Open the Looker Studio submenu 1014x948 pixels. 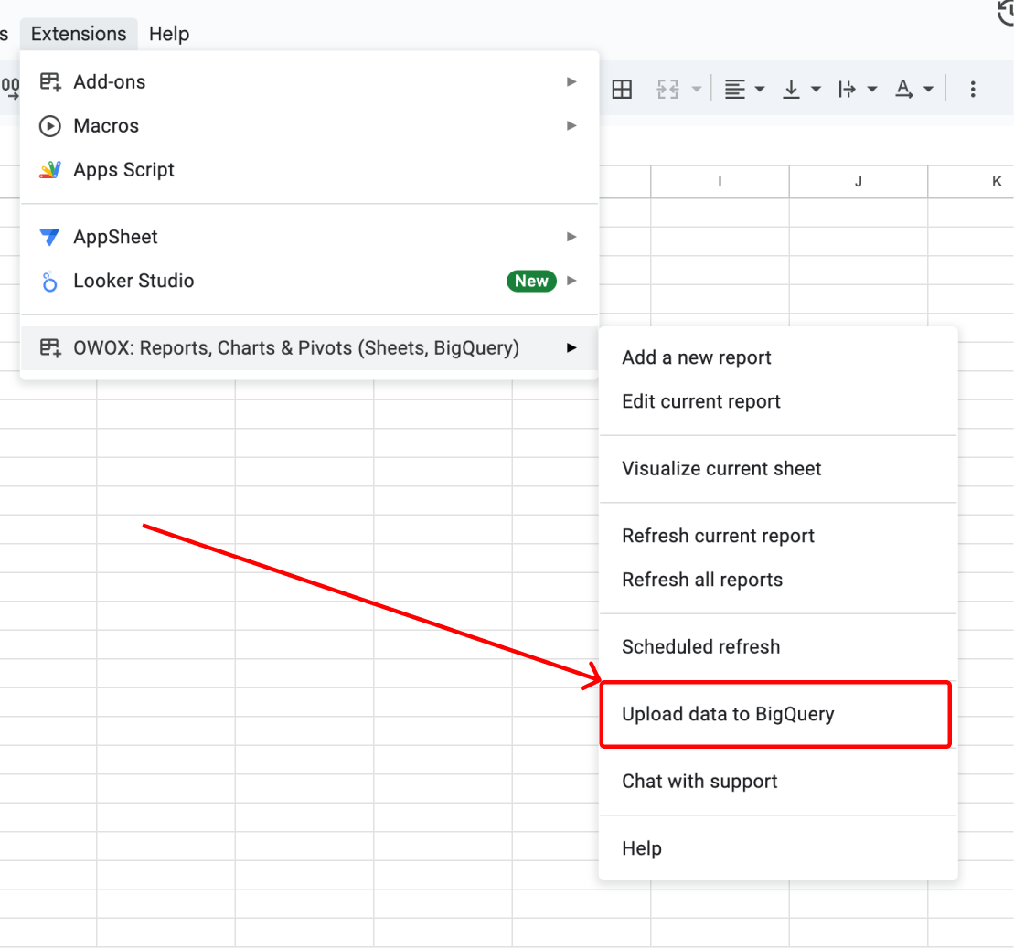point(309,281)
